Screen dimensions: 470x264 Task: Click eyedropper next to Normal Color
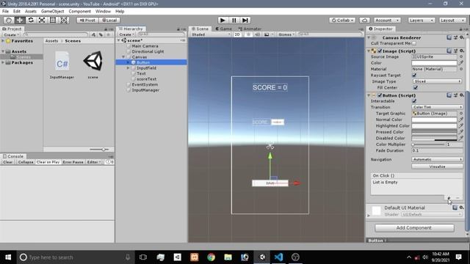tap(461, 120)
